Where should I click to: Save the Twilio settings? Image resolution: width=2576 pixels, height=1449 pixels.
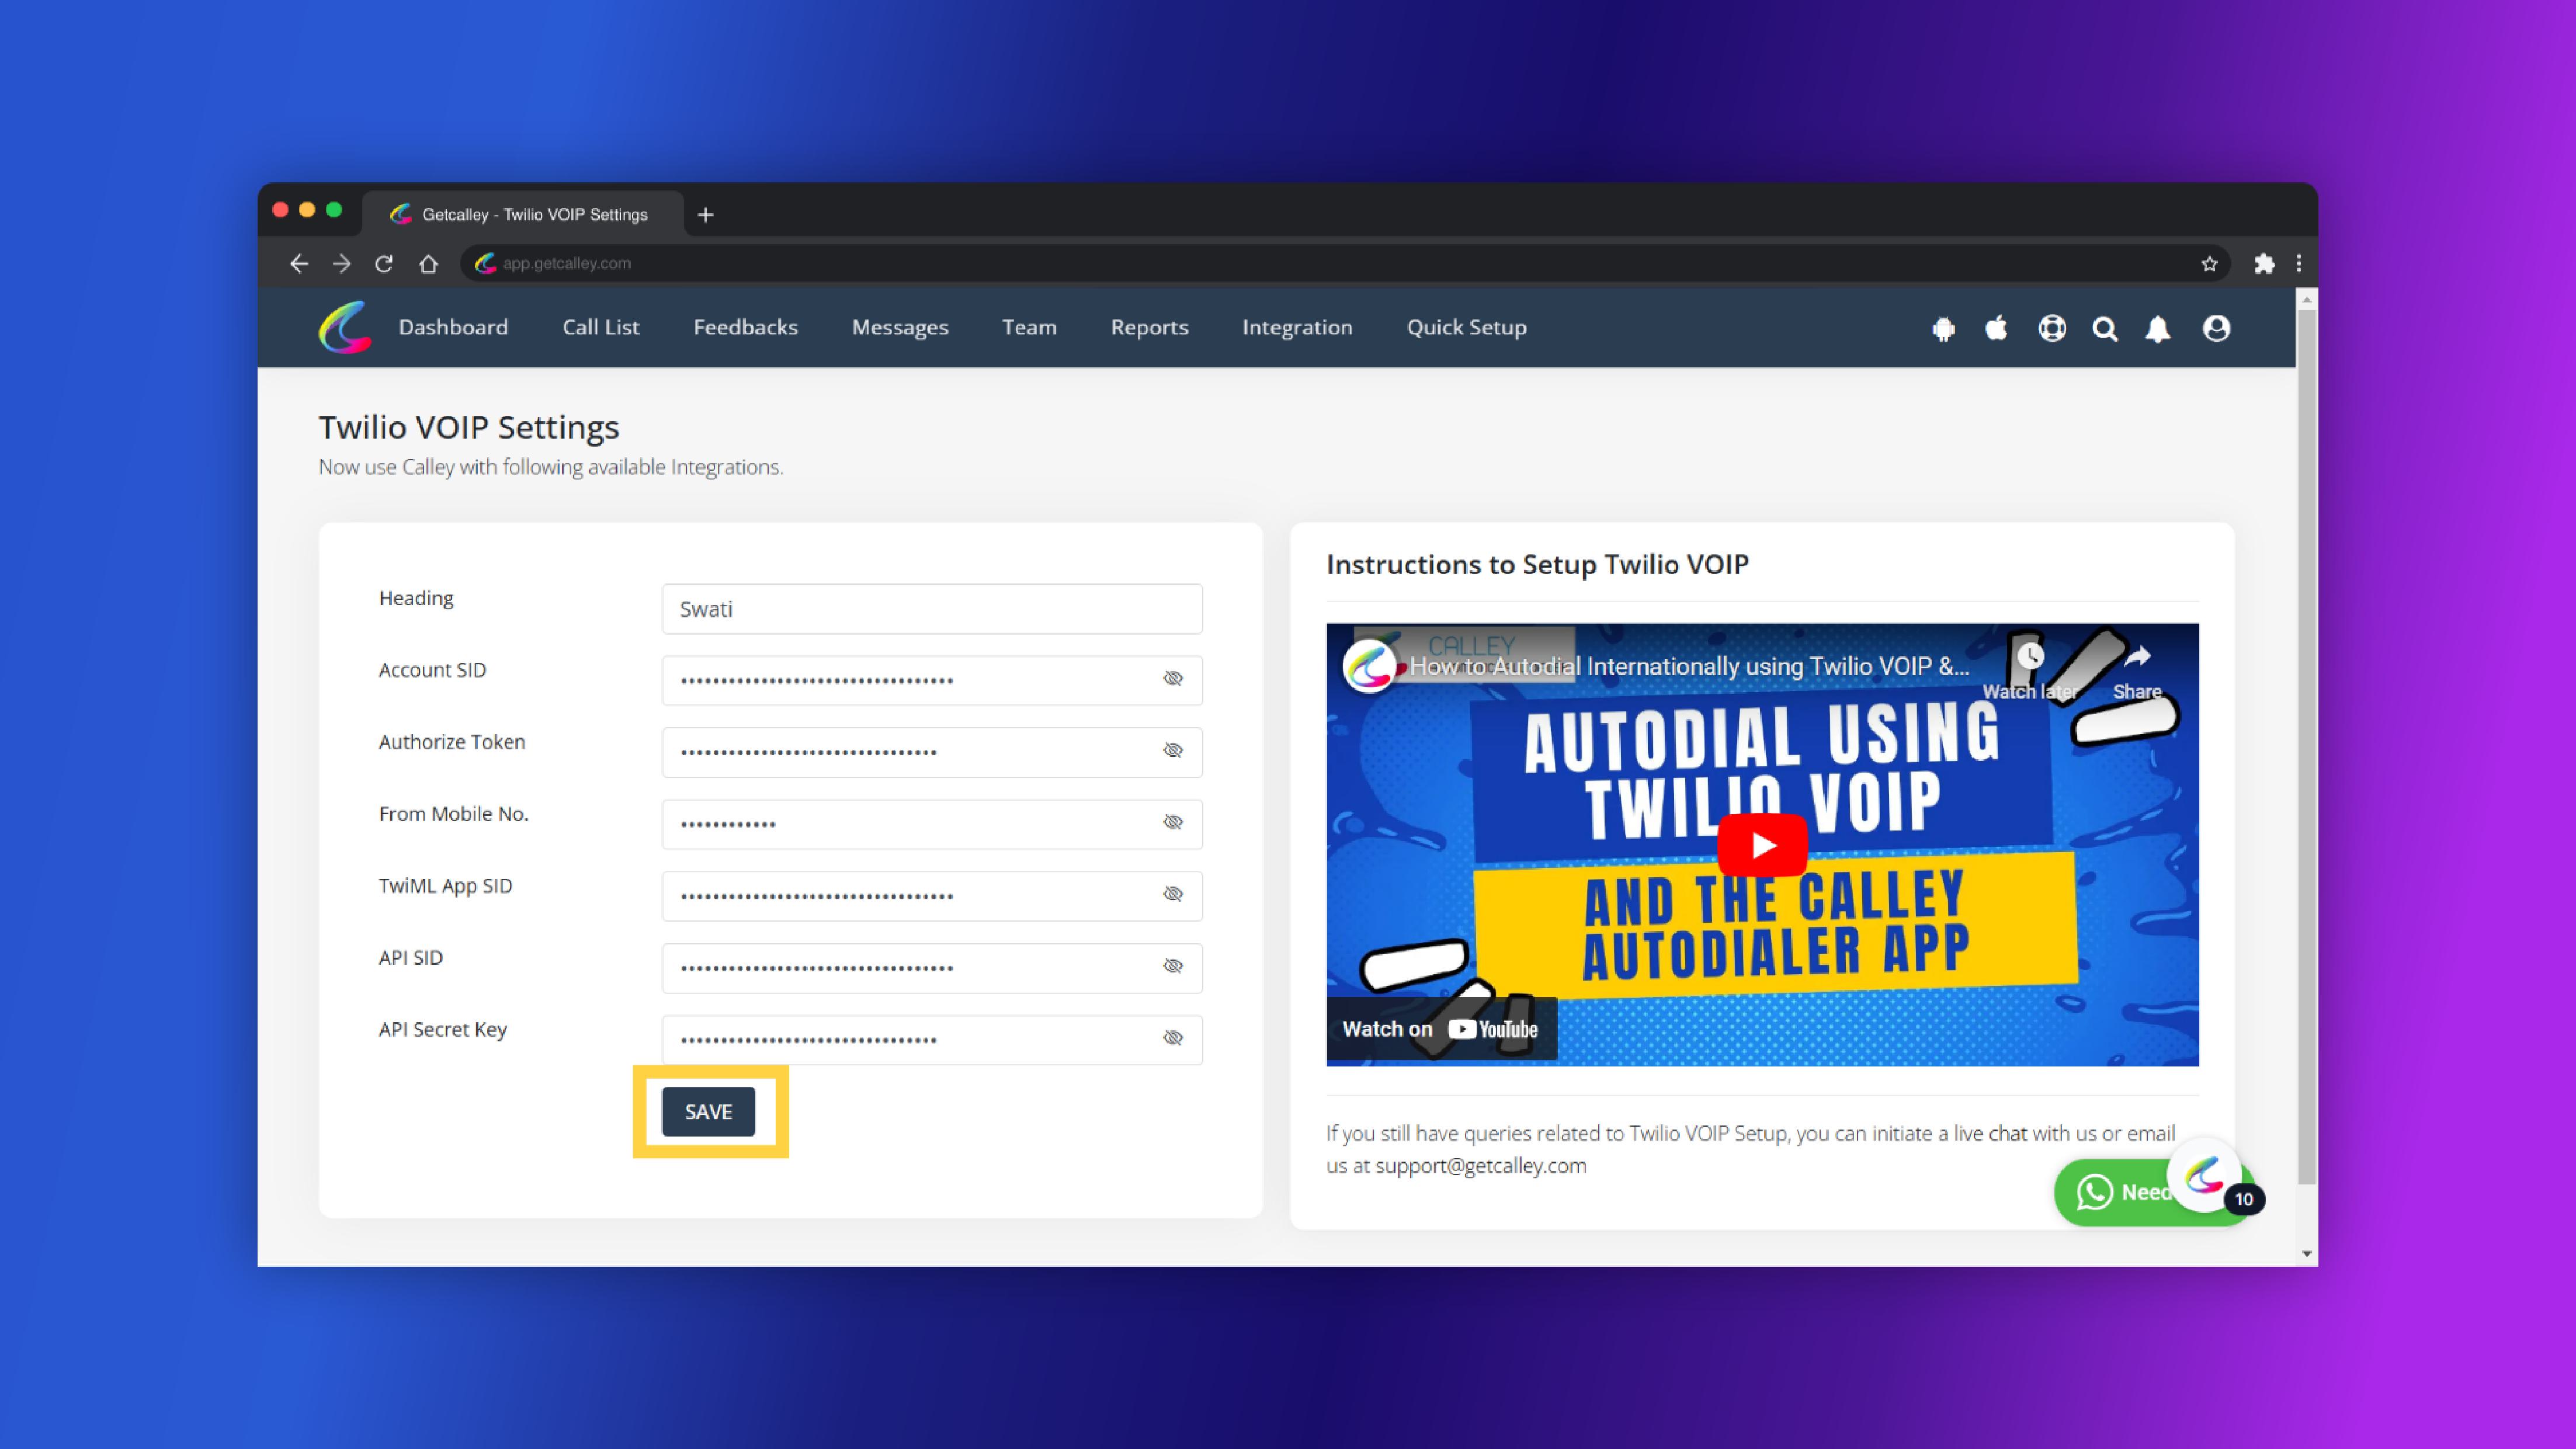coord(708,1111)
